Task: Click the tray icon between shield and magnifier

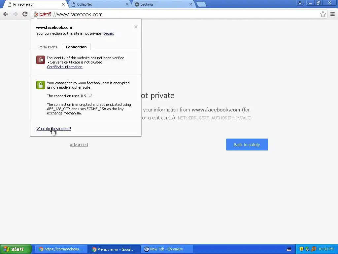Action: point(307,249)
